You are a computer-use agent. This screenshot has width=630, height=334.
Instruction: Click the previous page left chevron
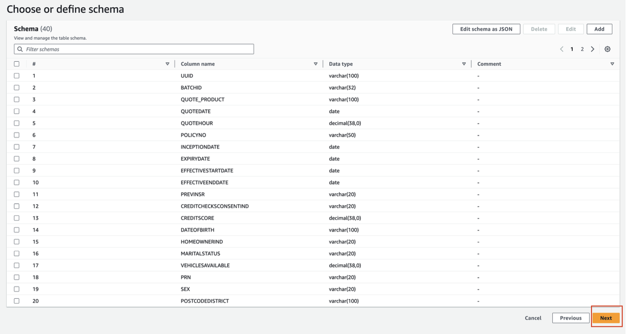pos(561,49)
